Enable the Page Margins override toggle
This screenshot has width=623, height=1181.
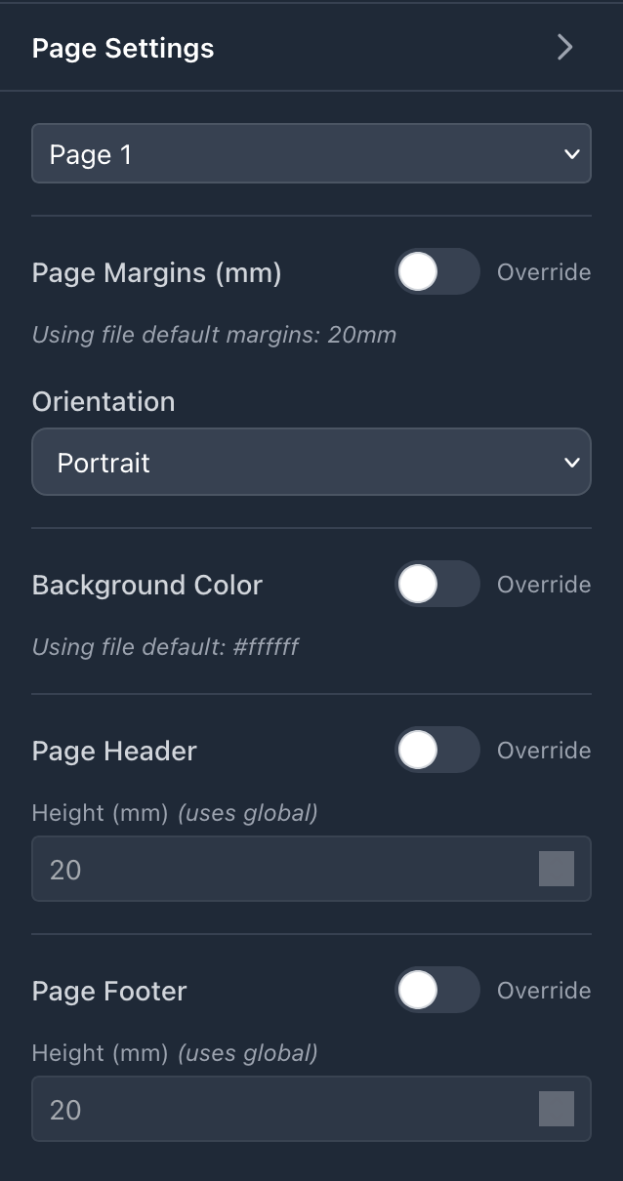[436, 272]
